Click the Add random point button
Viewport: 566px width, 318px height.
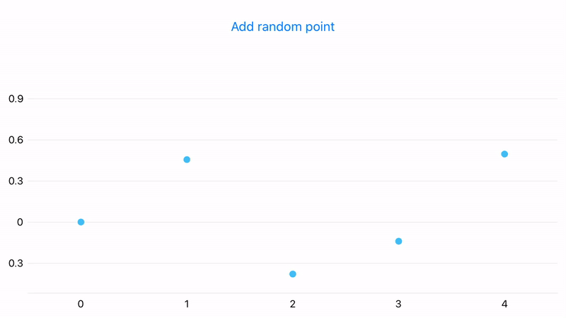click(x=282, y=27)
